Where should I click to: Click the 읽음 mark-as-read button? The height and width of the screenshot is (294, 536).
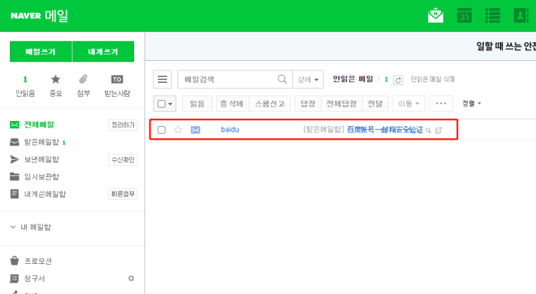pyautogui.click(x=197, y=104)
